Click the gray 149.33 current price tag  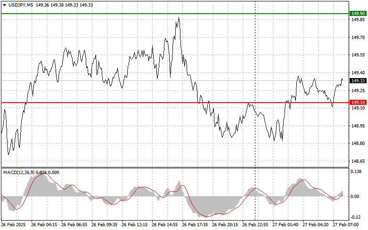[357, 81]
